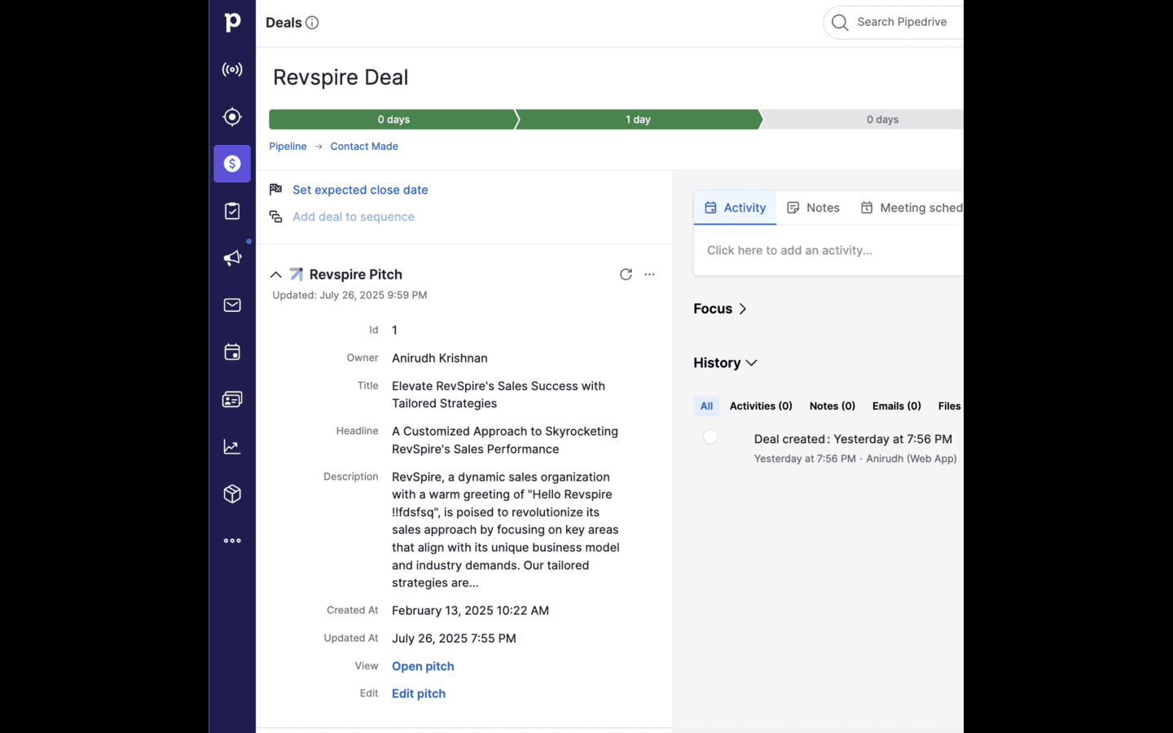
Task: Click Updated: July 26, 2025 9:59 PM text
Action: 349,296
